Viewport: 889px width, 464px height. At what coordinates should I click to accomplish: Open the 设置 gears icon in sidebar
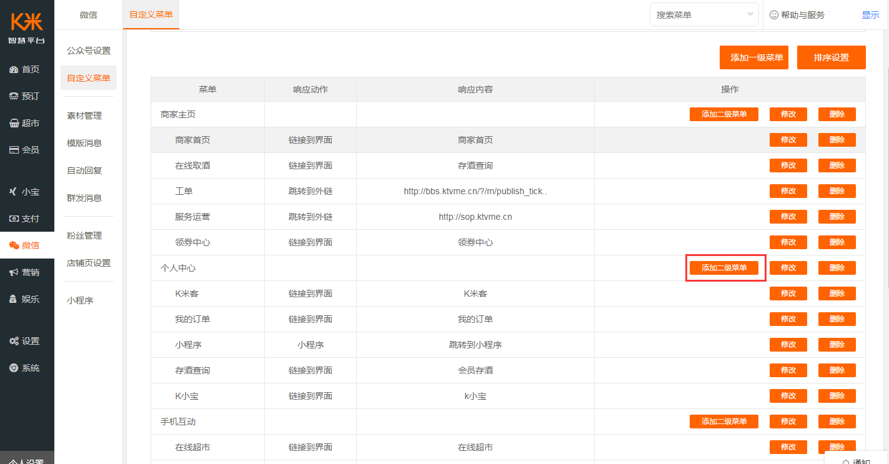coord(14,341)
